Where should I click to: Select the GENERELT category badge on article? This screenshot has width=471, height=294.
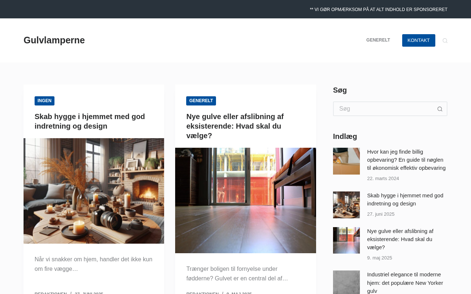pos(201,101)
